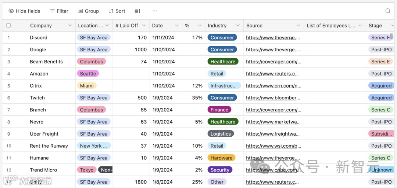Open the Google source link
The image size is (397, 188).
coord(273,50)
